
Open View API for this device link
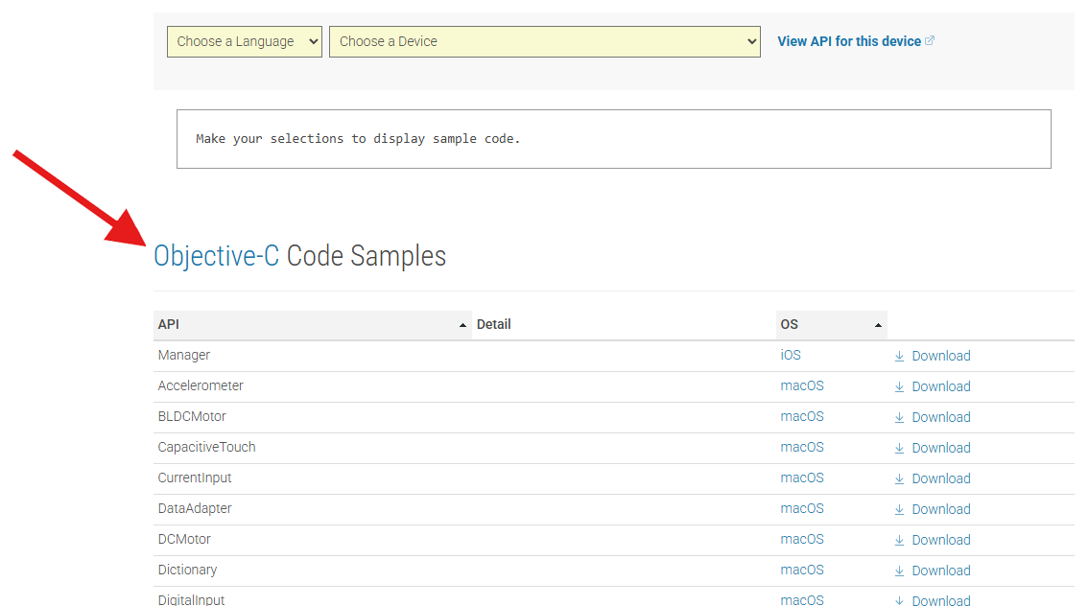[848, 41]
